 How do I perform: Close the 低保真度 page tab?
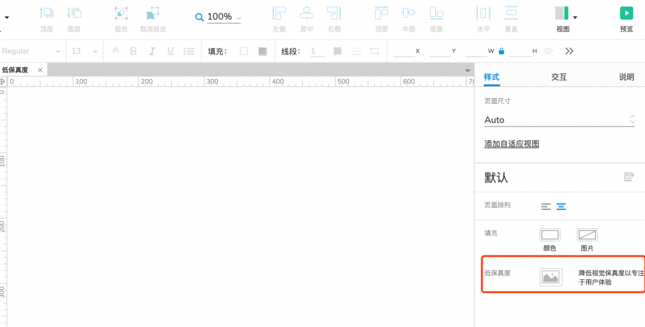click(40, 70)
